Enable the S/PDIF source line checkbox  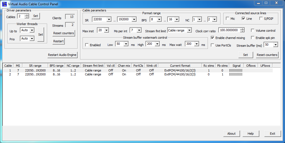pyautogui.click(x=261, y=18)
